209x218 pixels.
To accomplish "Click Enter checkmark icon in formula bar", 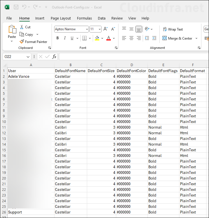I will 47,57.
